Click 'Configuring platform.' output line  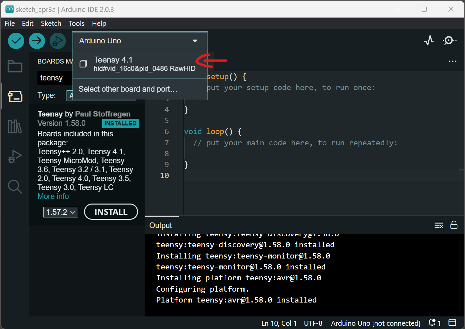pyautogui.click(x=203, y=289)
